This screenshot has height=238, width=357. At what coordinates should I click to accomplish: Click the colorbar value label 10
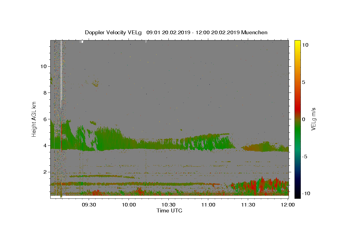pyautogui.click(x=305, y=45)
